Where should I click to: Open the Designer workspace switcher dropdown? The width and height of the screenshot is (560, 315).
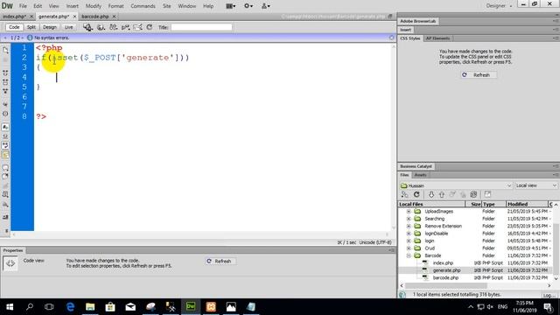[x=499, y=6]
